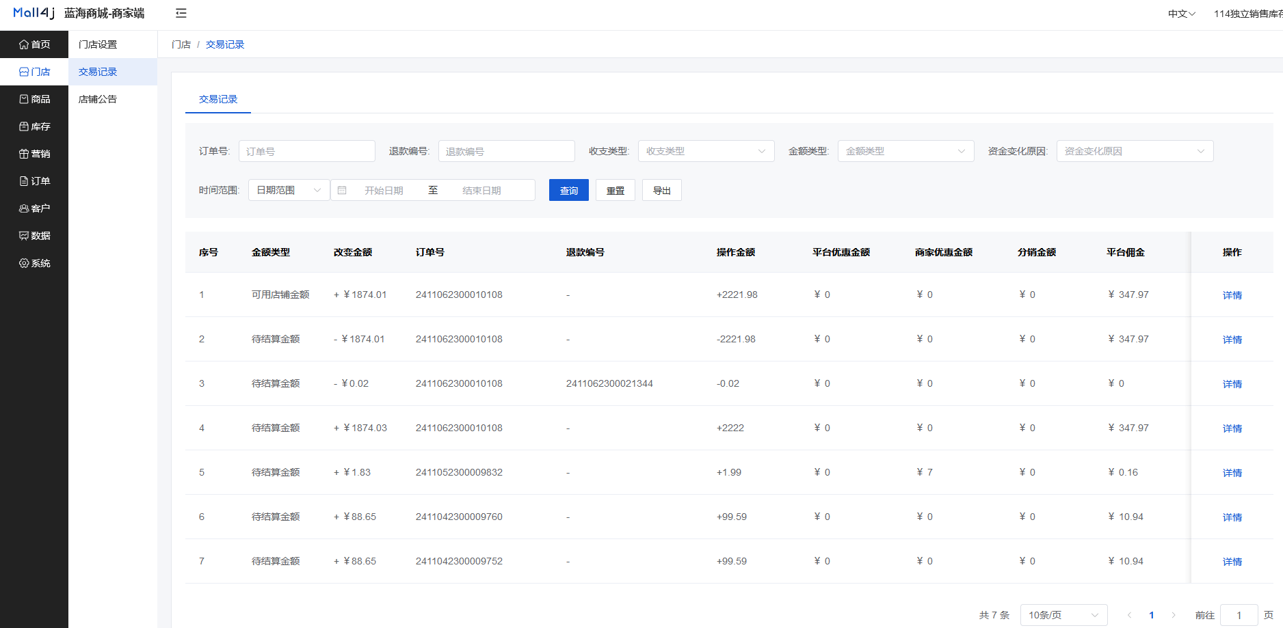The width and height of the screenshot is (1283, 628).
Task: Go to previous page arrow
Action: 1130,615
